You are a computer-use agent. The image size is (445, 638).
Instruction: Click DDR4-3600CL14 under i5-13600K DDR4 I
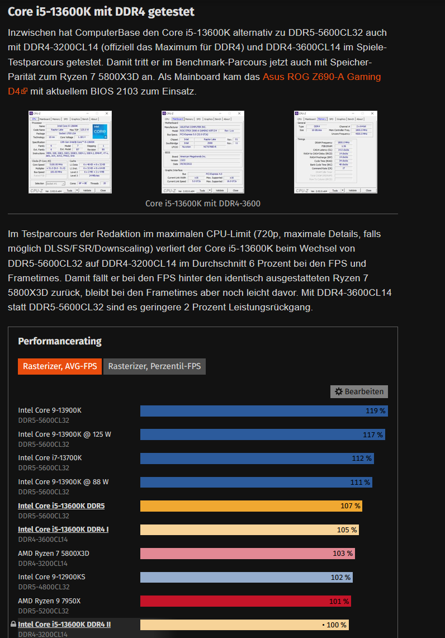pos(43,540)
